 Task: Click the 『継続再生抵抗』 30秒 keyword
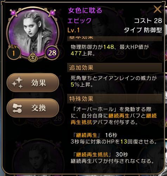[100, 155]
